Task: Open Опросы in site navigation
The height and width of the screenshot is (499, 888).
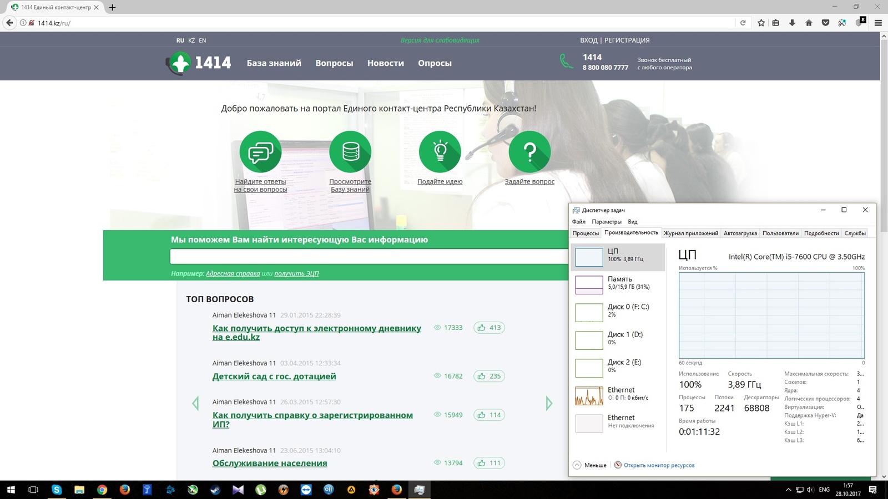Action: pos(435,63)
